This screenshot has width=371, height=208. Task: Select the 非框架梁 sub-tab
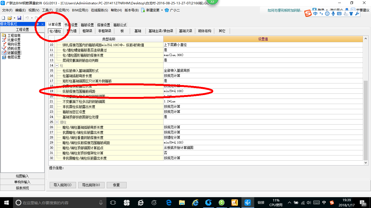[x=105, y=31]
